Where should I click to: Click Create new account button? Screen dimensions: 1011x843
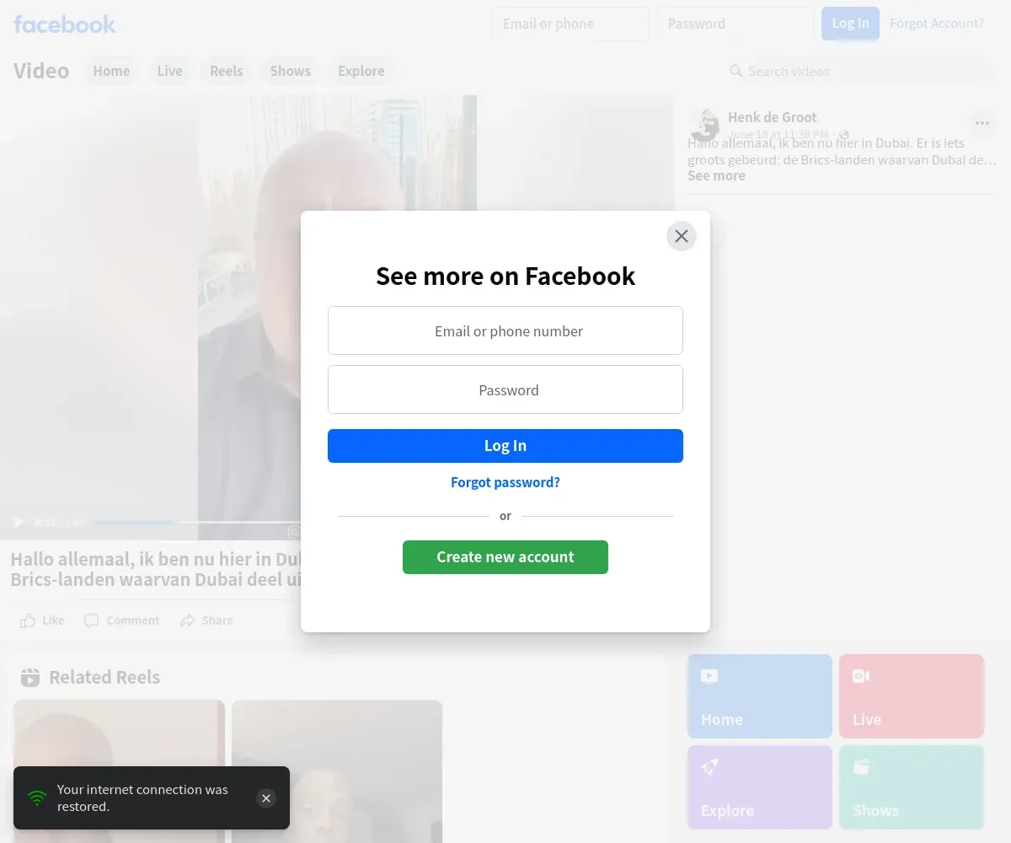(x=505, y=557)
